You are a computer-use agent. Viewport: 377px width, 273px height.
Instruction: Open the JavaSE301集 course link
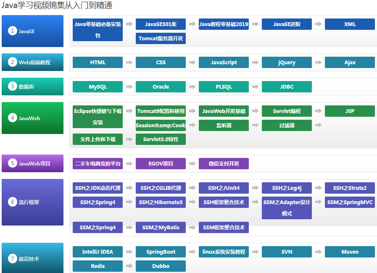(x=161, y=24)
